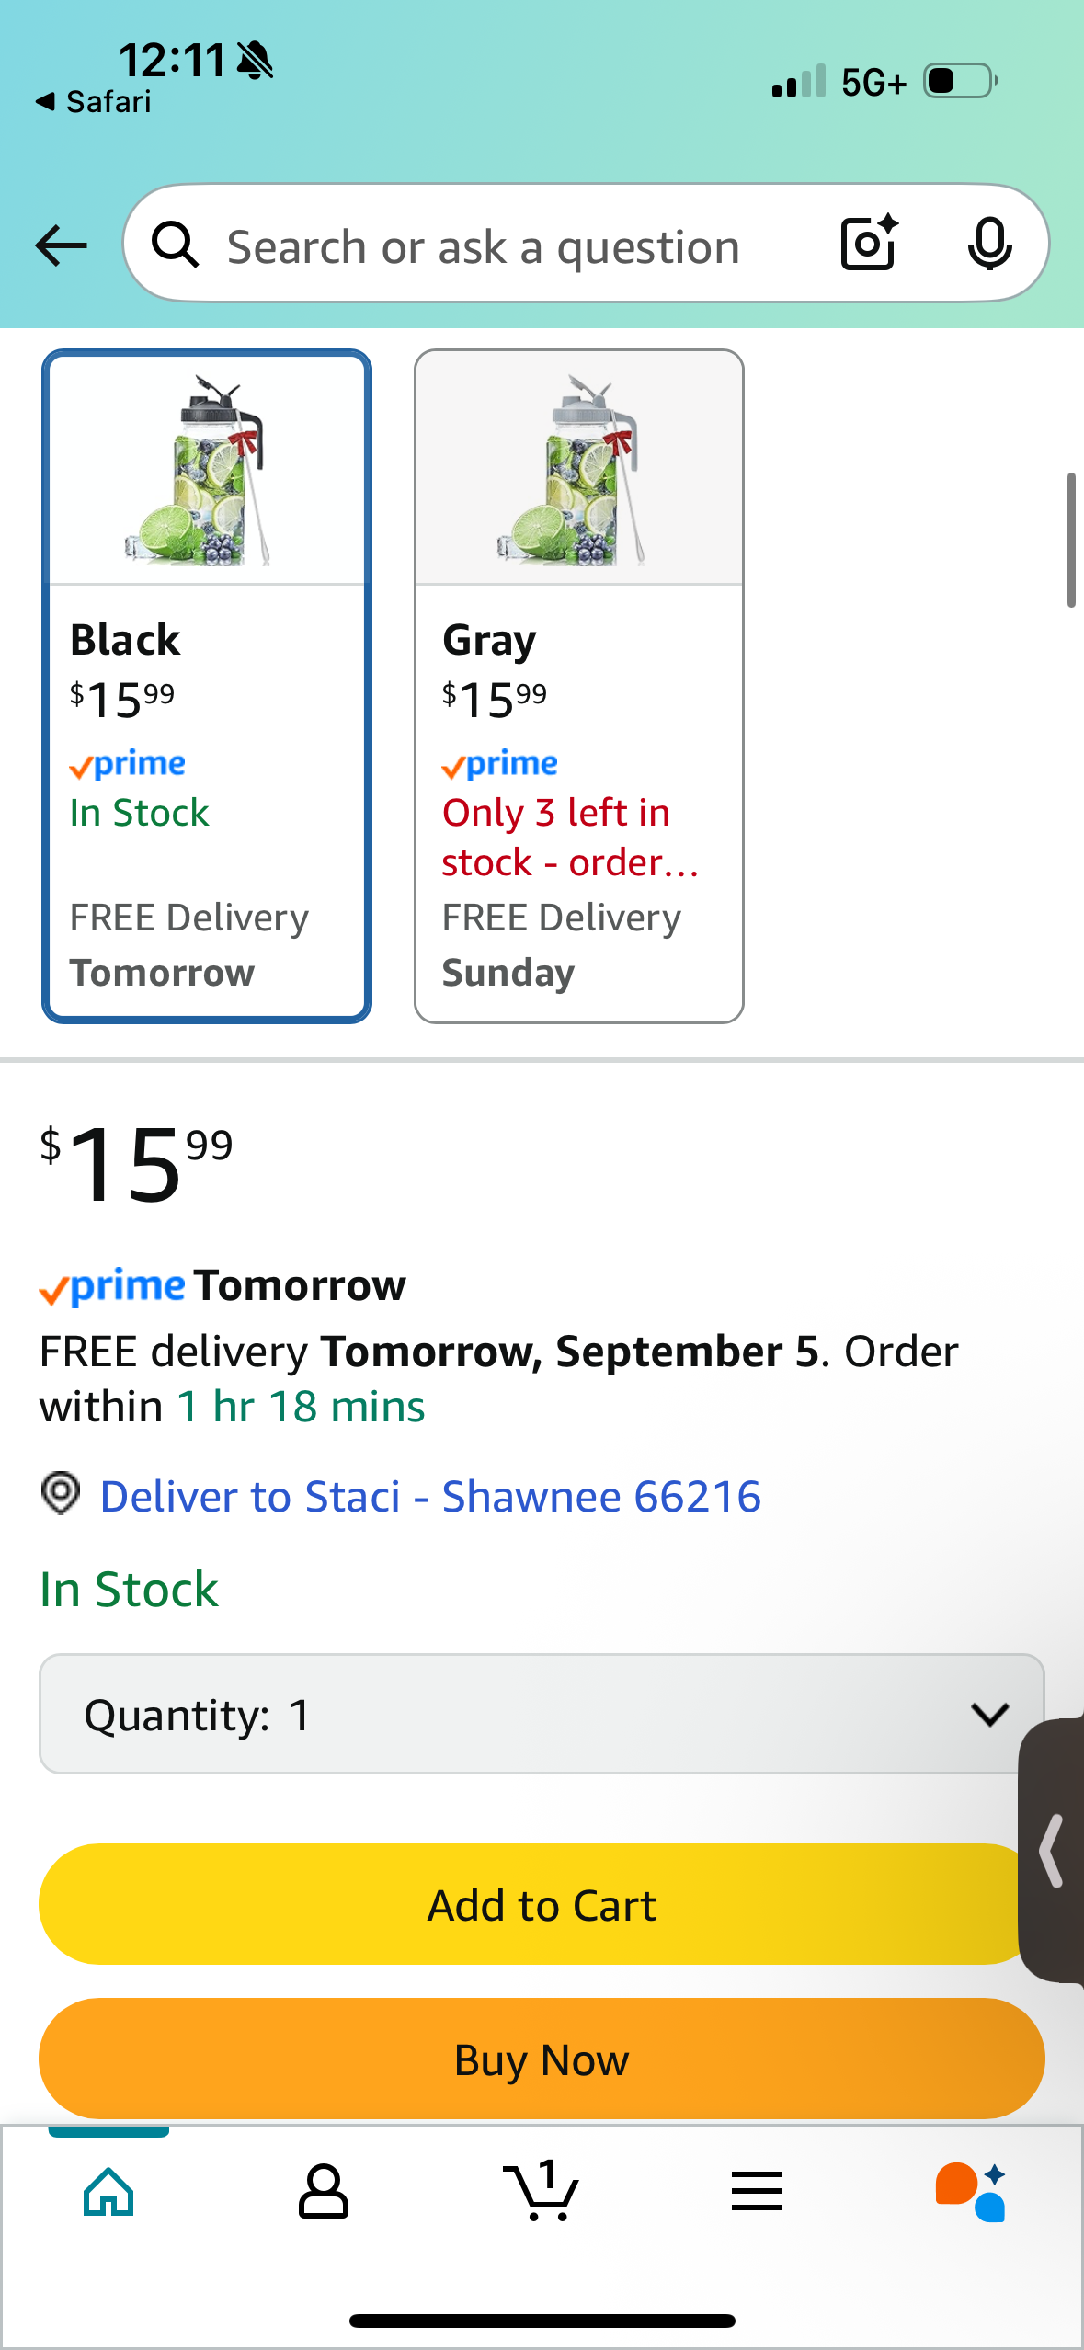Screen dimensions: 1084x2350
Task: Tap the page scrollbar indicator
Action: pyautogui.click(x=1071, y=540)
